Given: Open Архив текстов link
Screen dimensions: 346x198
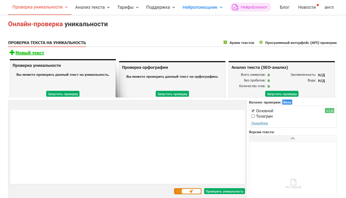Looking at the screenshot, I should click(x=242, y=42).
